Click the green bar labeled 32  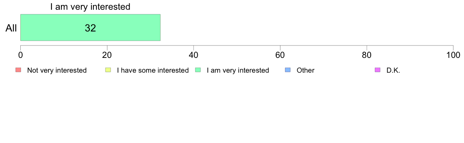click(x=90, y=27)
